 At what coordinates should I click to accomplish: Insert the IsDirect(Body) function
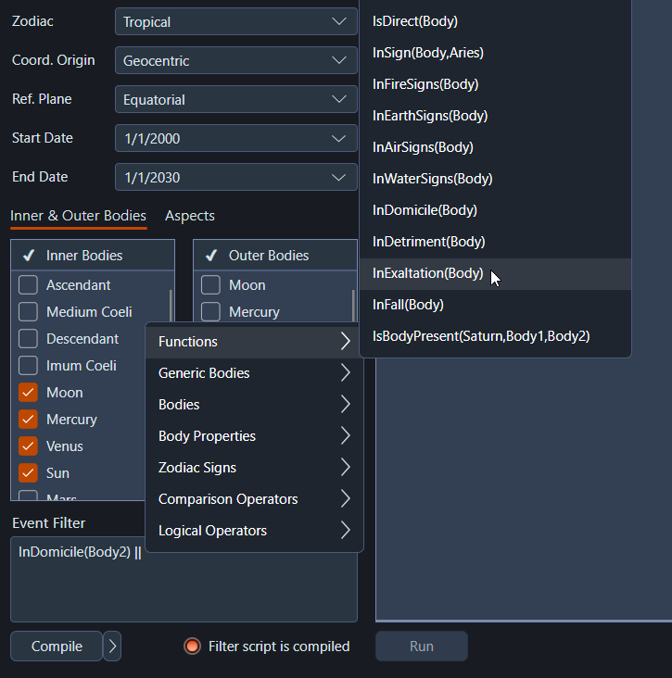496,21
